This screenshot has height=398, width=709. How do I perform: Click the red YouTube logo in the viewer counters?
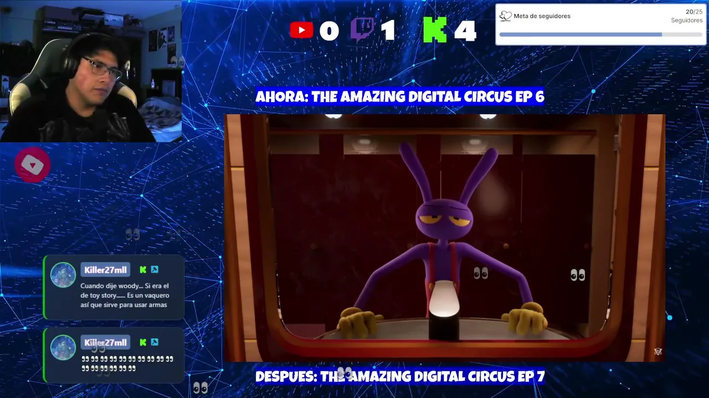tap(301, 30)
